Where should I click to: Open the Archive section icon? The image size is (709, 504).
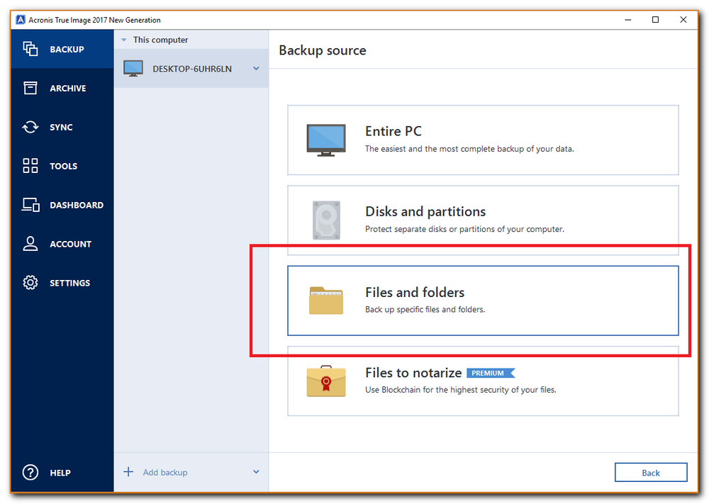pos(30,88)
